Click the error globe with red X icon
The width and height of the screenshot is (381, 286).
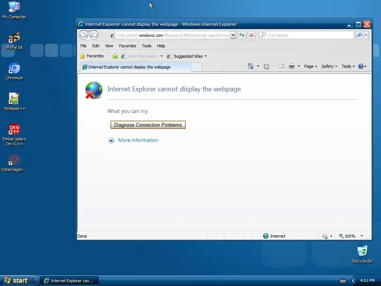94,90
